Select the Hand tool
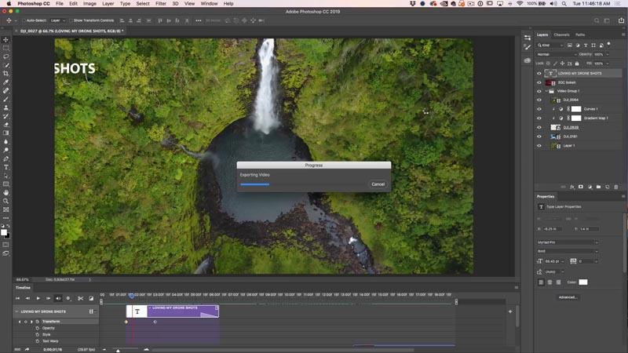Image resolution: width=628 pixels, height=353 pixels. click(x=6, y=192)
